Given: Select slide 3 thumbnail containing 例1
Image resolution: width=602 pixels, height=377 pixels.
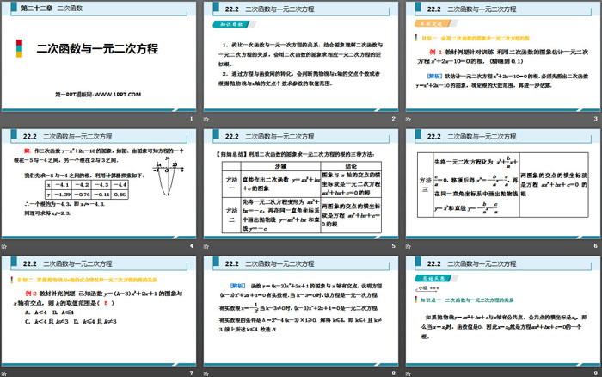Looking at the screenshot, I should [503, 56].
